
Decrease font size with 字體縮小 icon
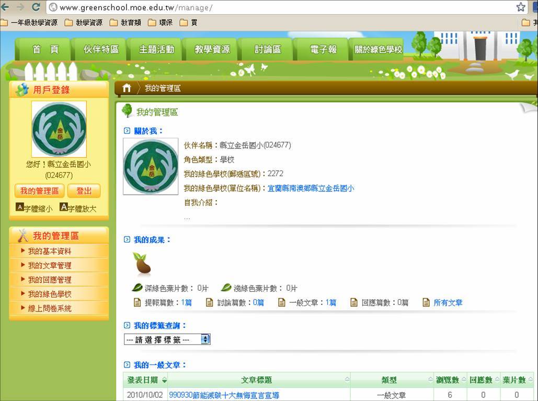20,208
